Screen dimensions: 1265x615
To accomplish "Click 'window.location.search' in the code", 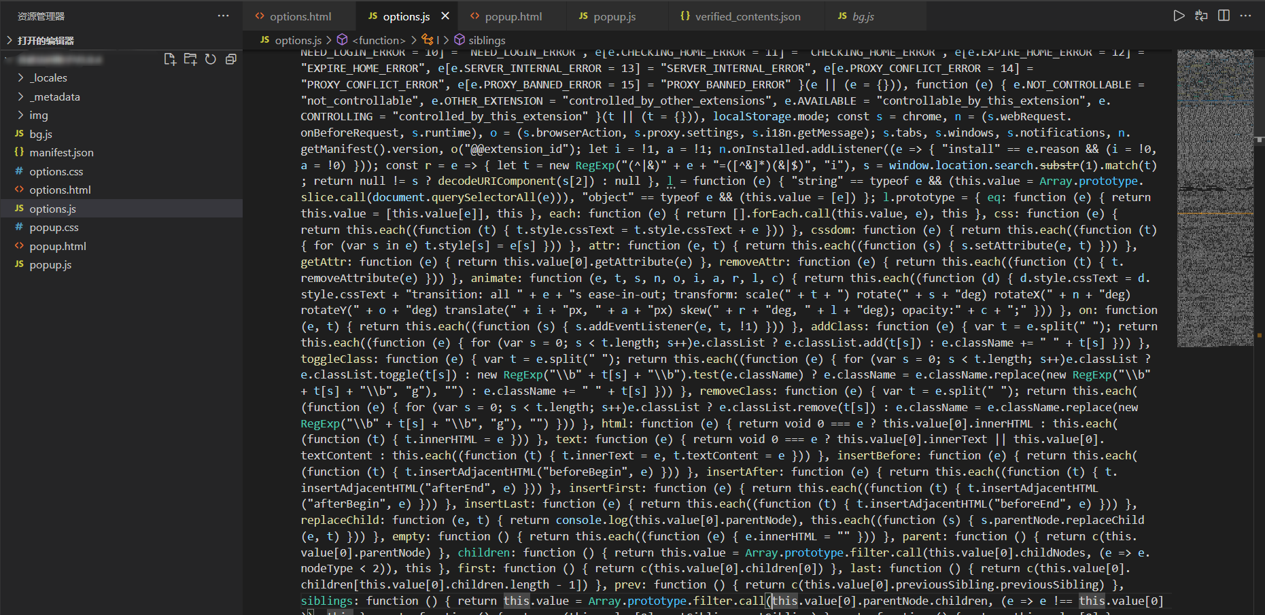I will click(961, 166).
